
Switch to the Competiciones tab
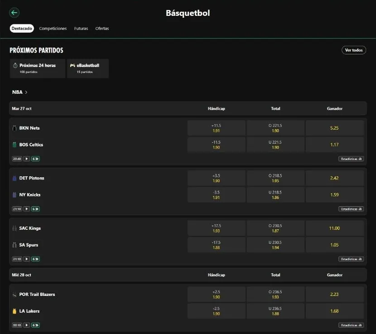(53, 28)
